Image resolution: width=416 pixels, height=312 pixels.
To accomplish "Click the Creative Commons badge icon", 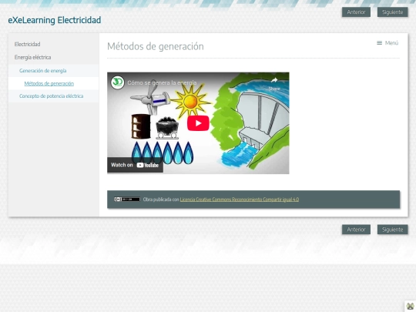I will [x=127, y=200].
